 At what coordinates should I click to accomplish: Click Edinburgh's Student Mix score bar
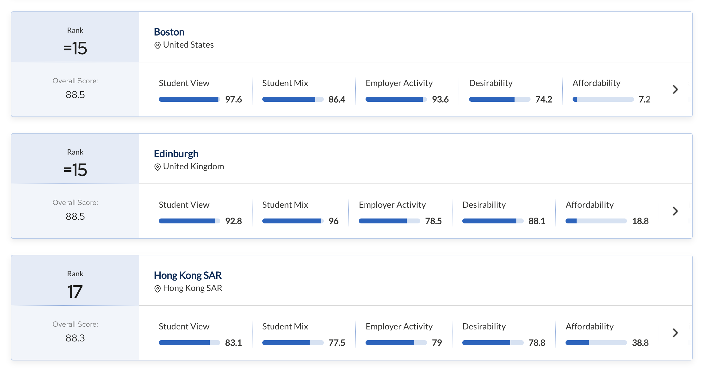pos(293,221)
